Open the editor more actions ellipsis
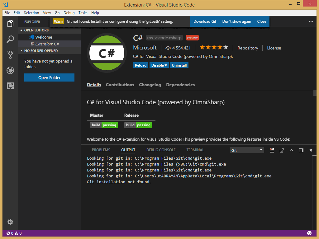 click(x=311, y=21)
